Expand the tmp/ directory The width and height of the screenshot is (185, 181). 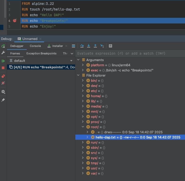pyautogui.click(x=83, y=163)
